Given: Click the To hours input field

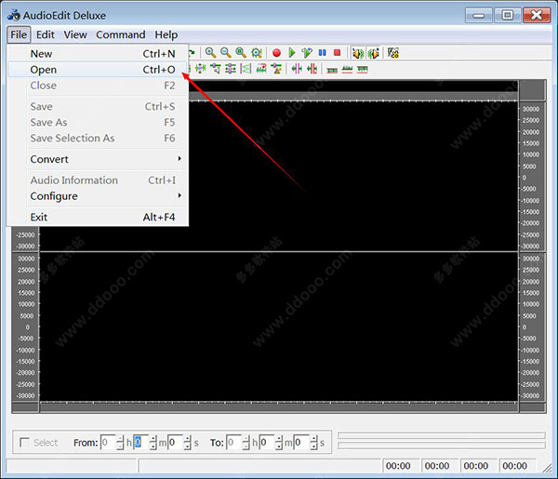Looking at the screenshot, I should (233, 443).
